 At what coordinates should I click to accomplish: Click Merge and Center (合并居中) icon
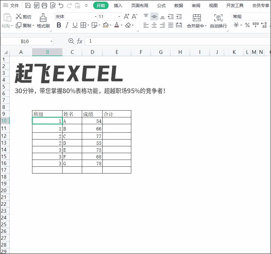(x=197, y=18)
